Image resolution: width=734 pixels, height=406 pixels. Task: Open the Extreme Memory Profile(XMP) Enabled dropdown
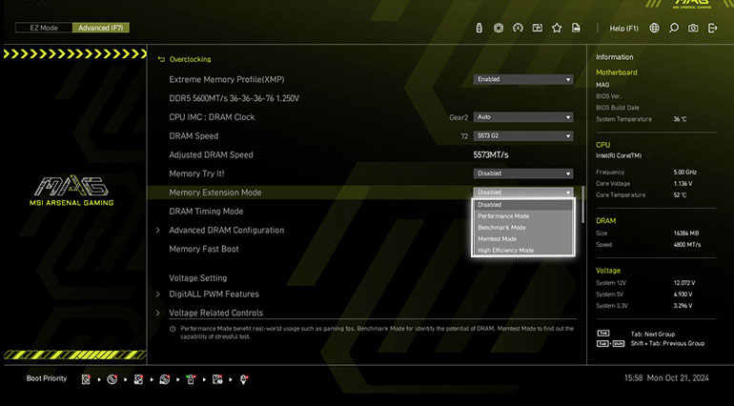click(x=523, y=80)
